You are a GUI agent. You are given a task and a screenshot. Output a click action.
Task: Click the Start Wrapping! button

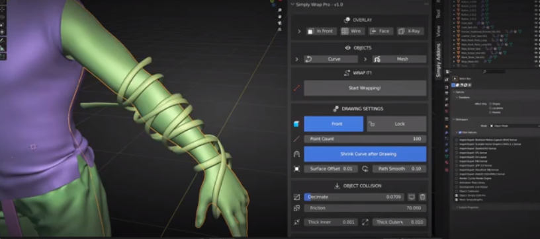pyautogui.click(x=365, y=88)
